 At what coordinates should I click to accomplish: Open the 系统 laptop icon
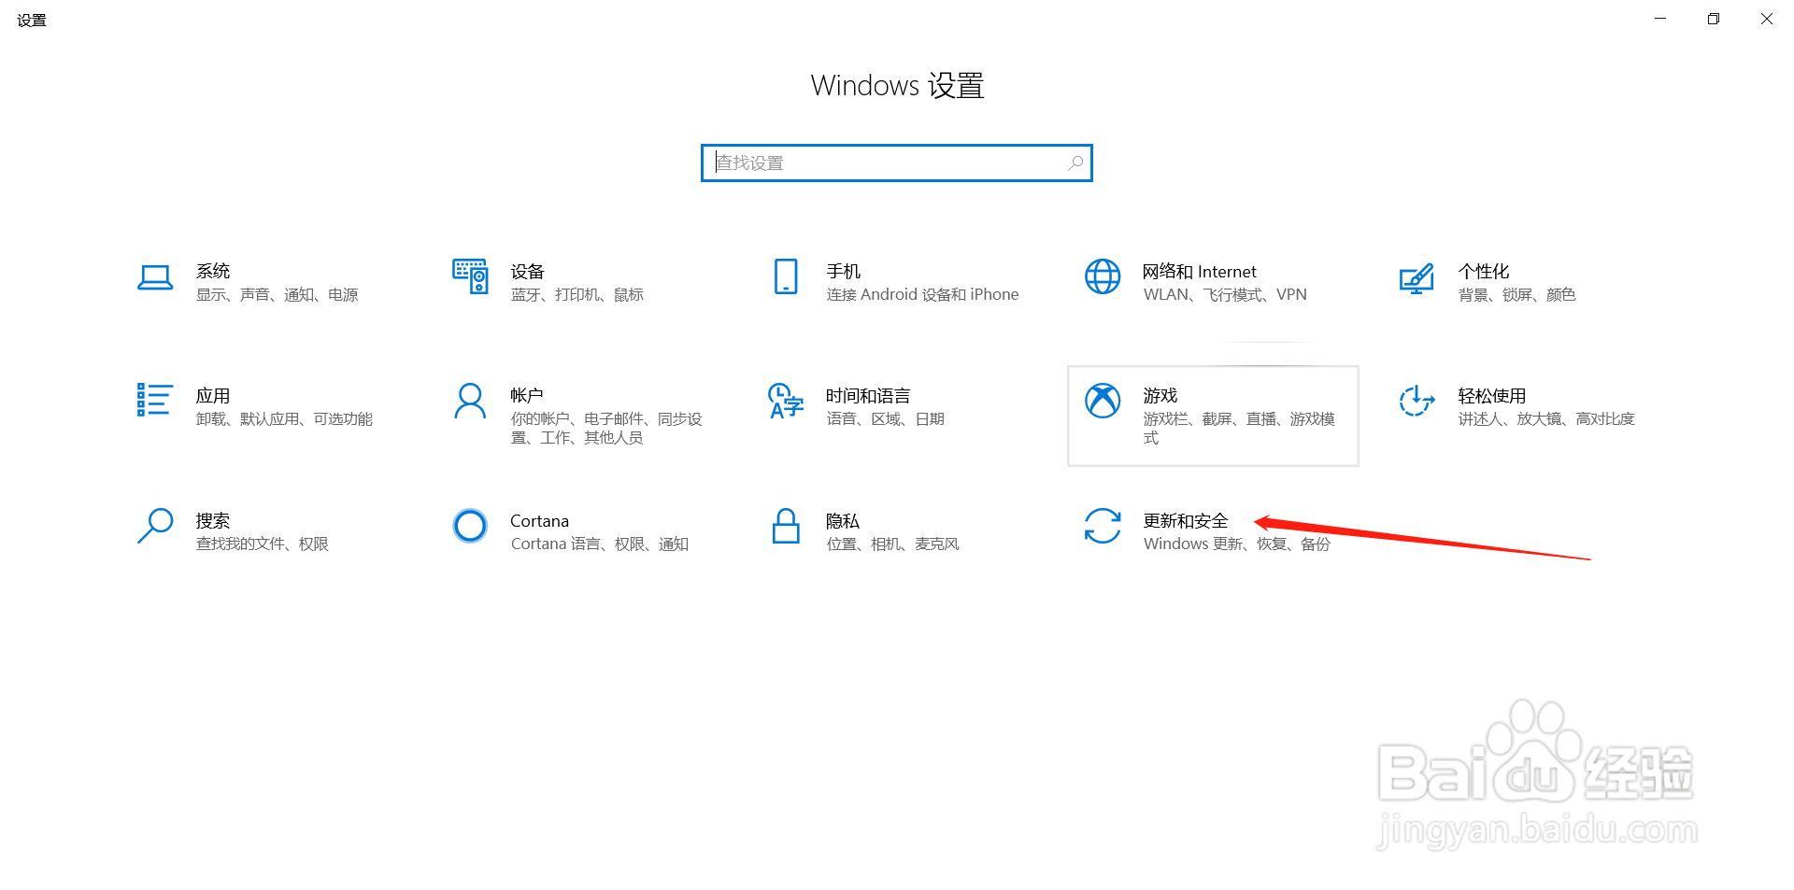(155, 278)
